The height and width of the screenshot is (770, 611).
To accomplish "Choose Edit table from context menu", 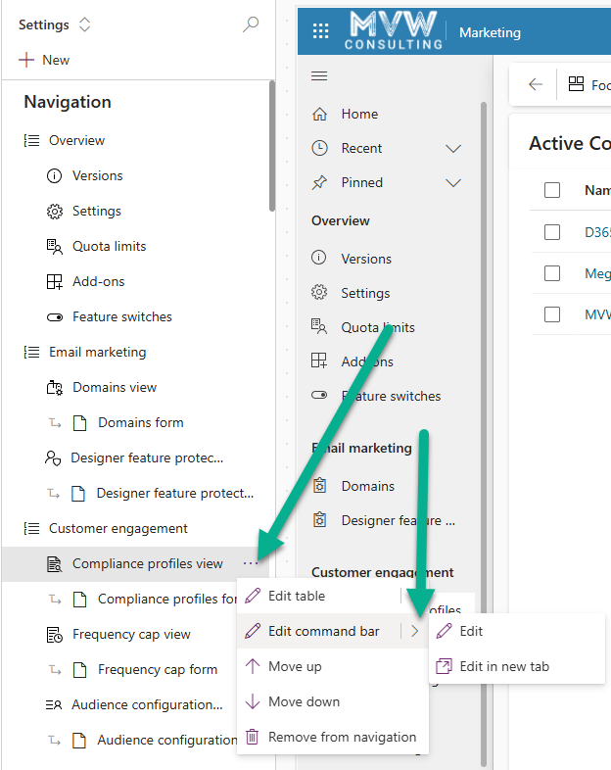I will [x=296, y=596].
